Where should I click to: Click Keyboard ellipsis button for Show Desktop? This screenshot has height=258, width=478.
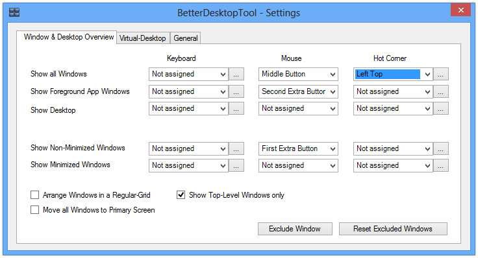tap(236, 108)
